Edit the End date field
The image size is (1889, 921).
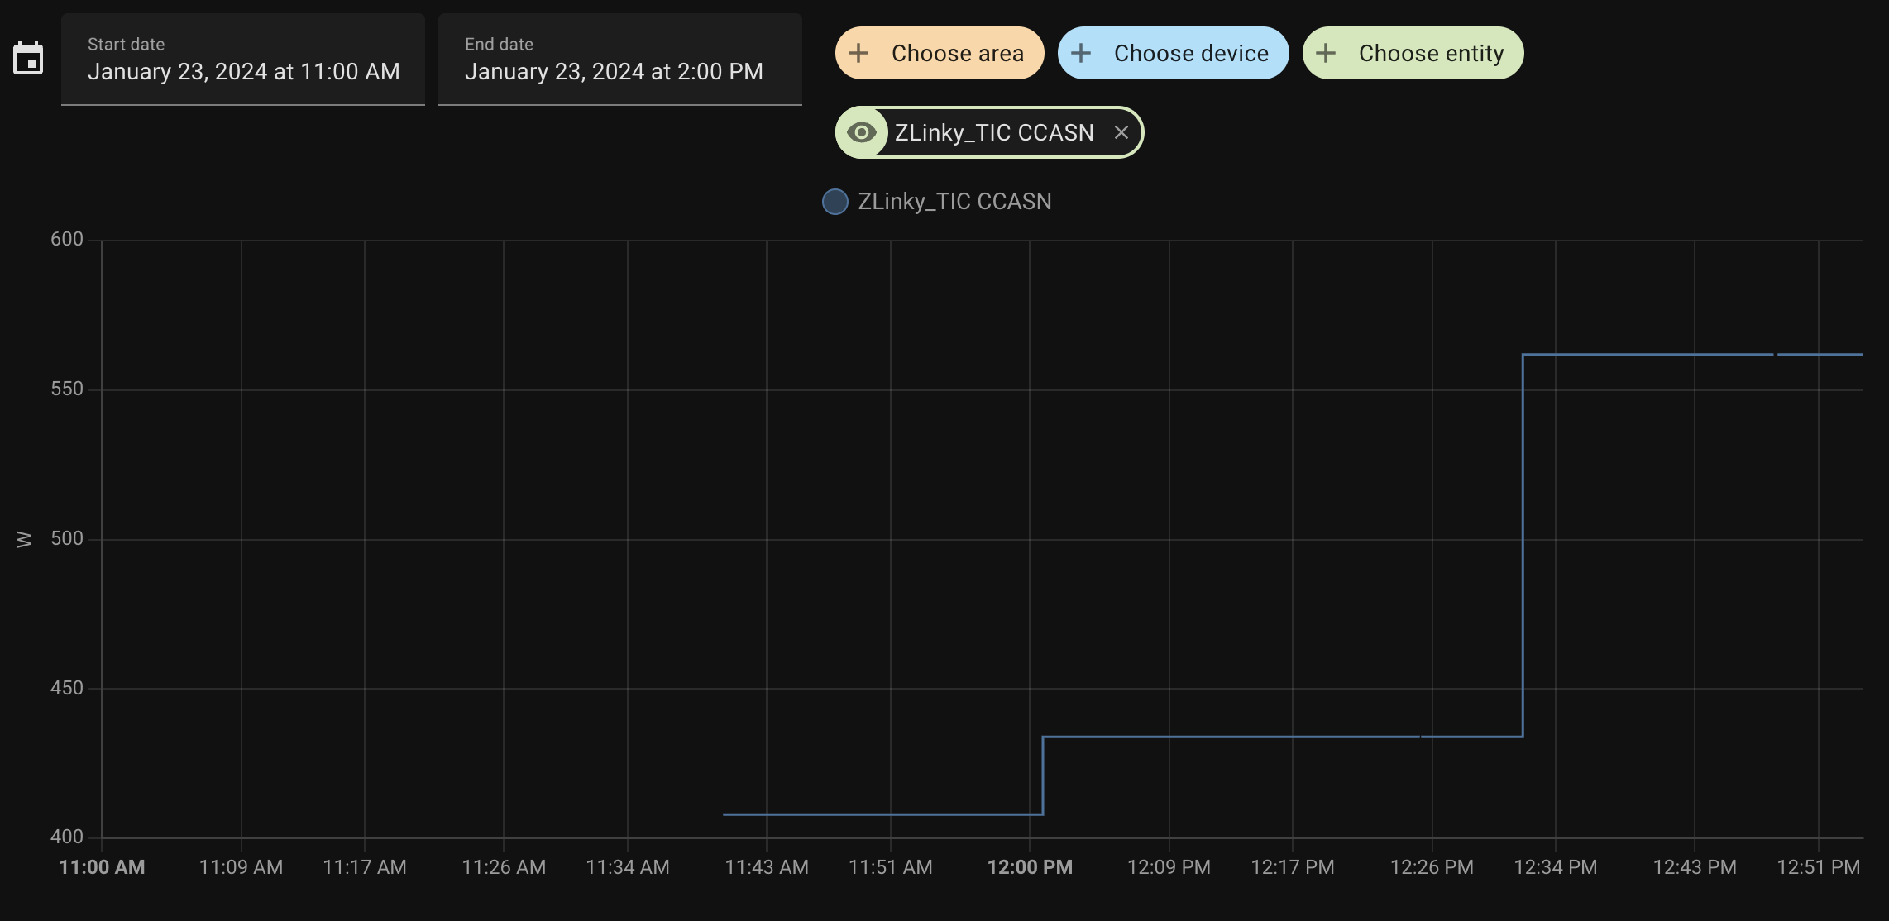point(620,60)
